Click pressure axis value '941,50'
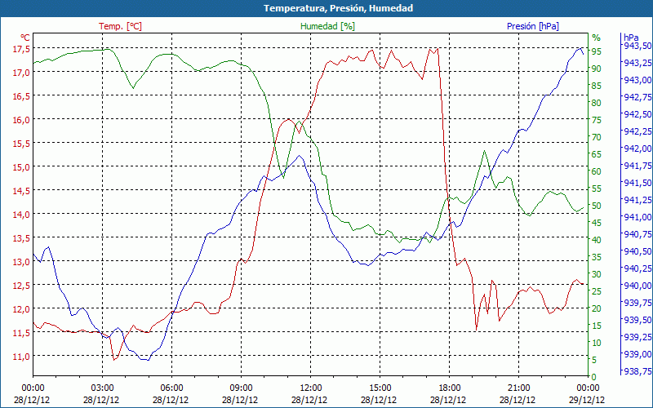The image size is (653, 408). [x=638, y=182]
